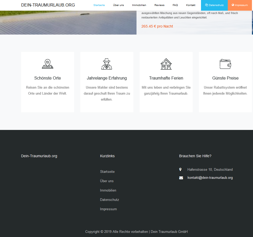
Task: Follow the Über uns link under Kurzlinks
Action: (107, 181)
